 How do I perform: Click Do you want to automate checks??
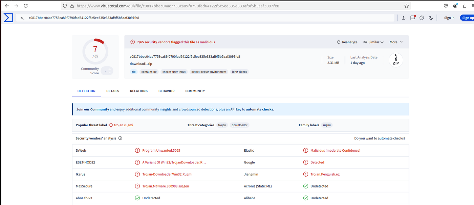pos(380,138)
